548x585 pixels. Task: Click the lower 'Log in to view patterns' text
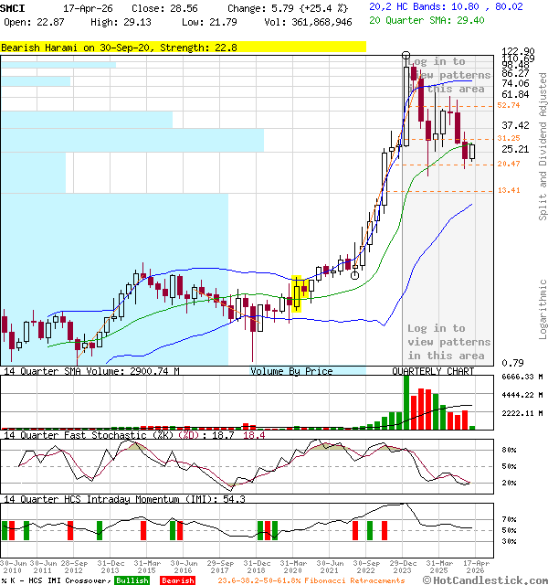click(x=448, y=342)
